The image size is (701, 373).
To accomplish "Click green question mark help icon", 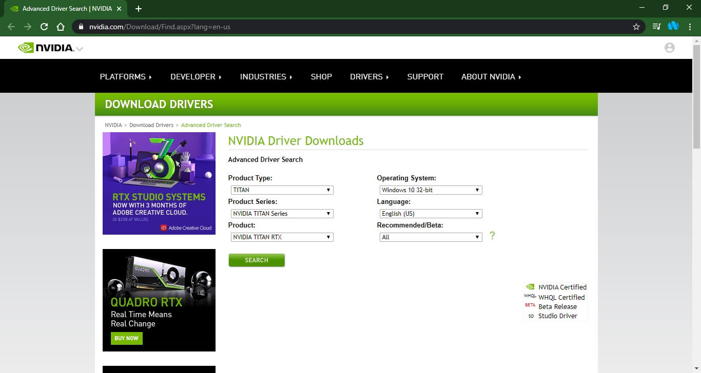I will (492, 236).
